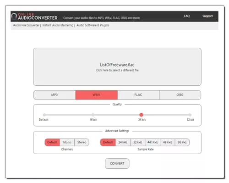Open Instant Audio Mastering link
The image size is (229, 183).
tap(58, 25)
